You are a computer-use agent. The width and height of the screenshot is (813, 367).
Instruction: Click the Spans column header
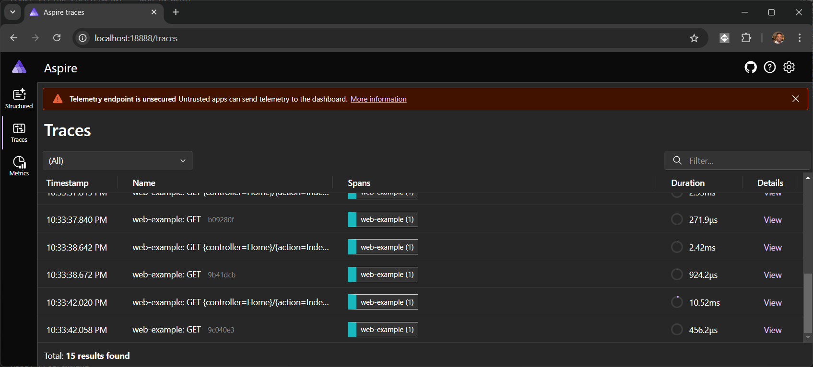(x=359, y=183)
